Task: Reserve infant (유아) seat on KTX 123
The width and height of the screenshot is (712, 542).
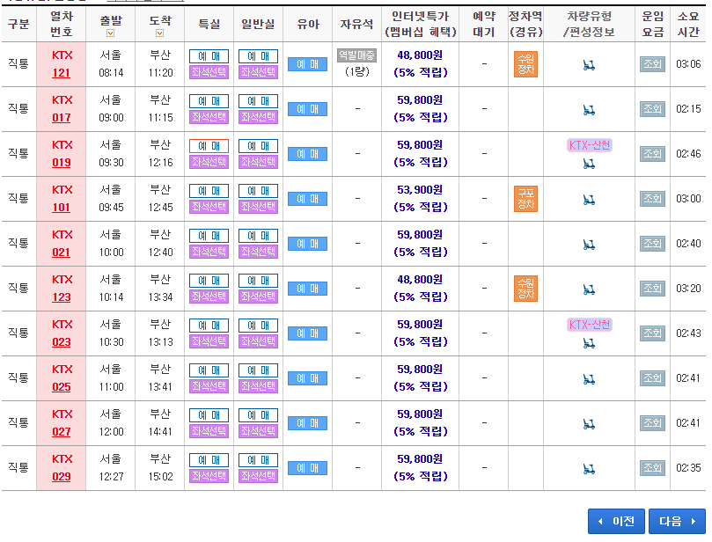Action: point(307,289)
